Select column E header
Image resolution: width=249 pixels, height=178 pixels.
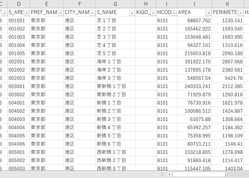click(47, 4)
